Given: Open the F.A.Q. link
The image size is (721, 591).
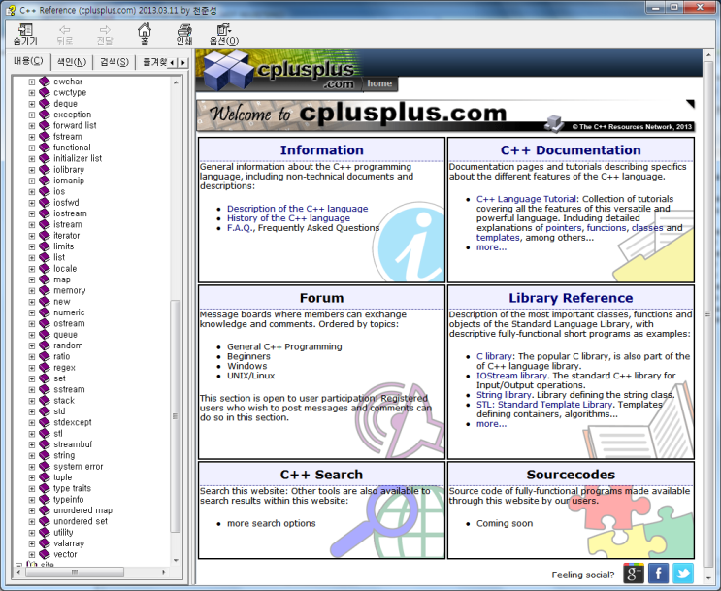Looking at the screenshot, I should tap(240, 228).
